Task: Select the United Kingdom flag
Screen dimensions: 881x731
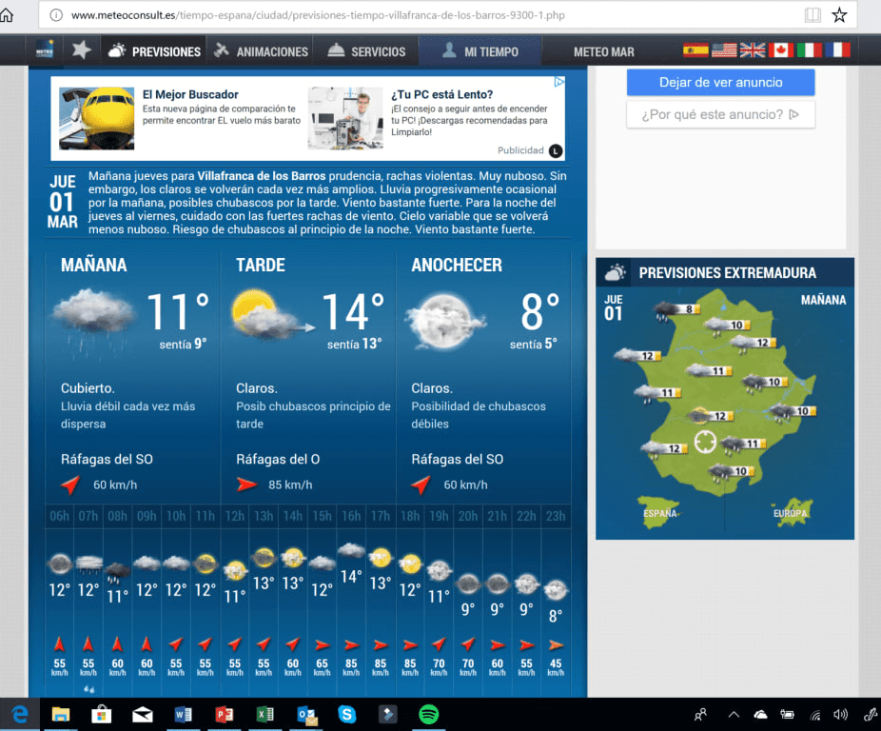Action: 753,50
